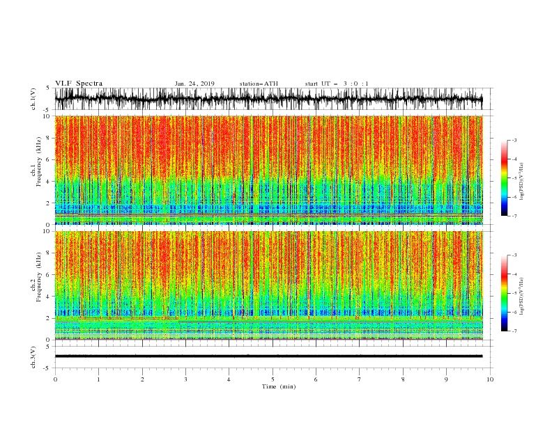Click the ch.1 spectrogram color scale bar
The width and height of the screenshot is (552, 426).
click(504, 178)
